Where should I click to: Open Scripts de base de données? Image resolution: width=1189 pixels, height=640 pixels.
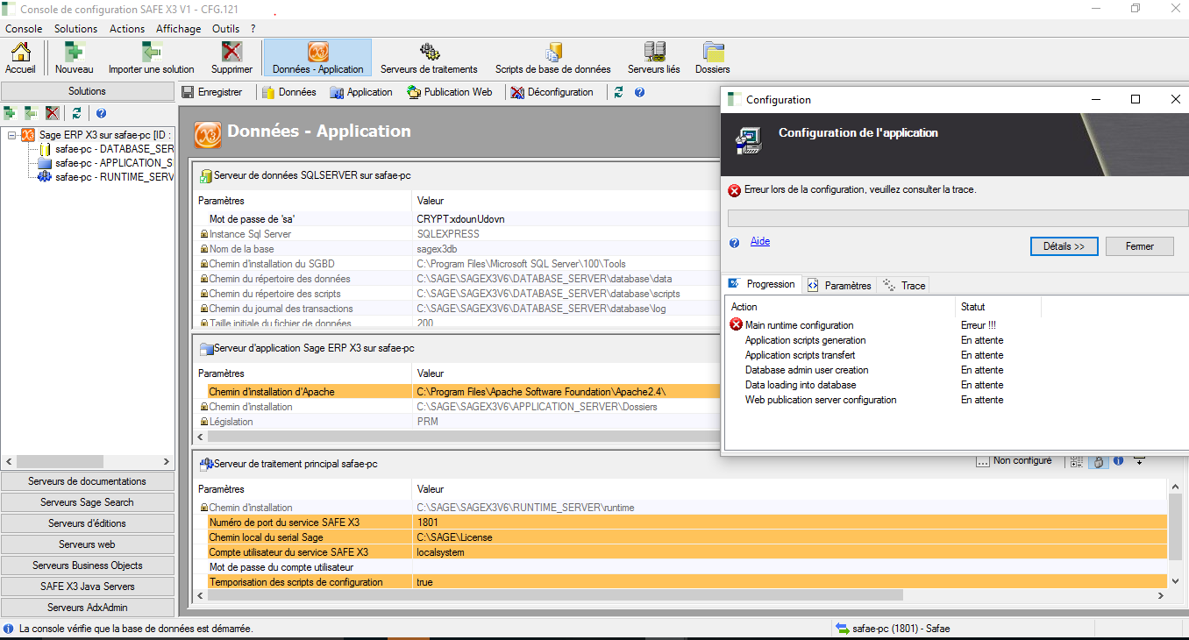point(552,58)
